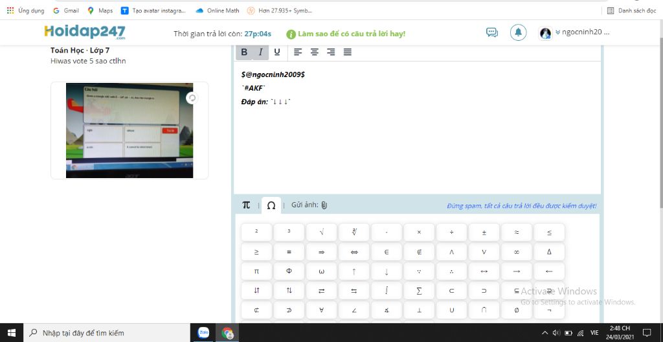The width and height of the screenshot is (663, 342).
Task: Open the Windows Start menu
Action: tap(12, 333)
